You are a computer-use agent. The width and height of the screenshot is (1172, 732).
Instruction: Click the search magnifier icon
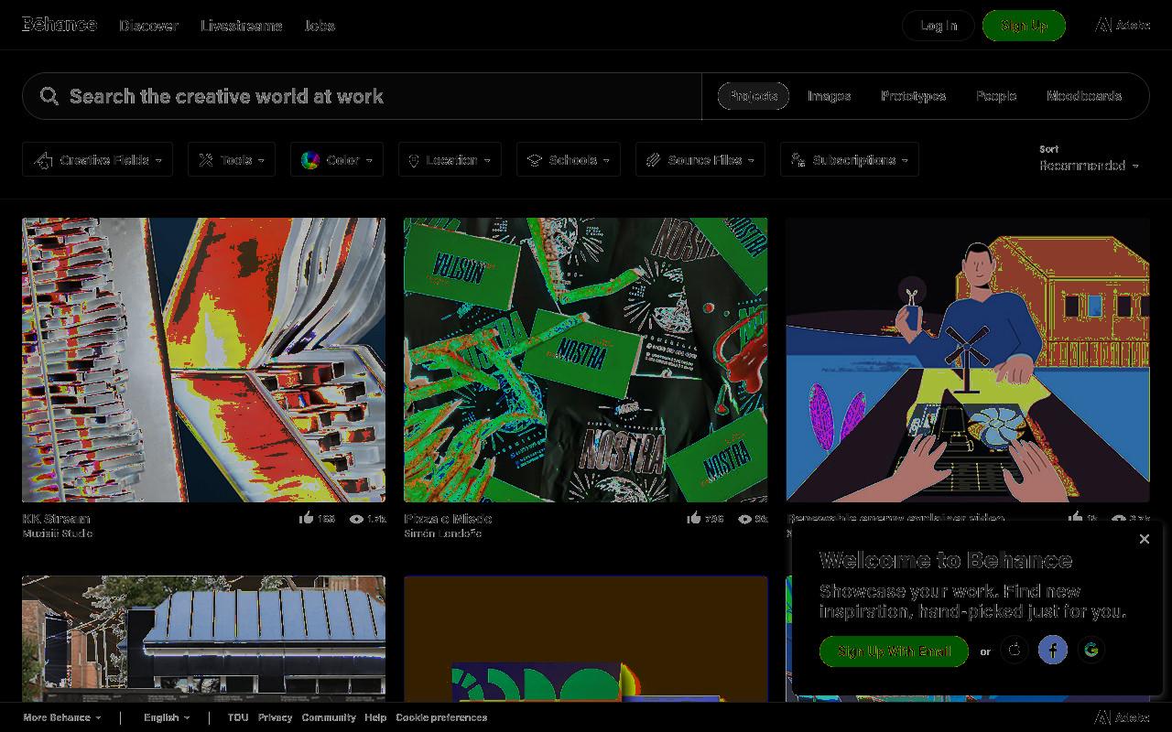[49, 96]
